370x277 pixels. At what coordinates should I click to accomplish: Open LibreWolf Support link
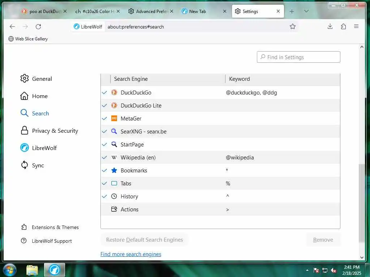46,241
